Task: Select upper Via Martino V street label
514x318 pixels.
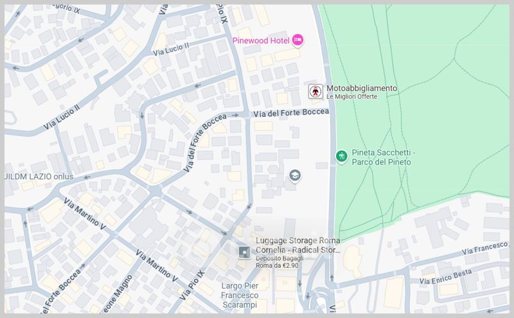Action: coord(85,213)
